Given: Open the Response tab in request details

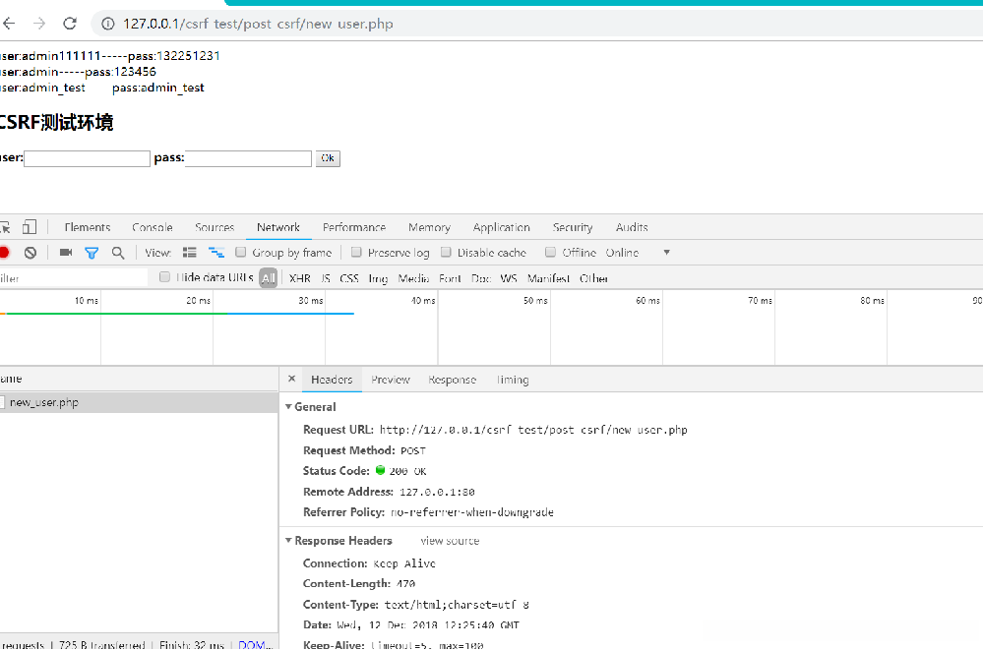Looking at the screenshot, I should point(453,380).
